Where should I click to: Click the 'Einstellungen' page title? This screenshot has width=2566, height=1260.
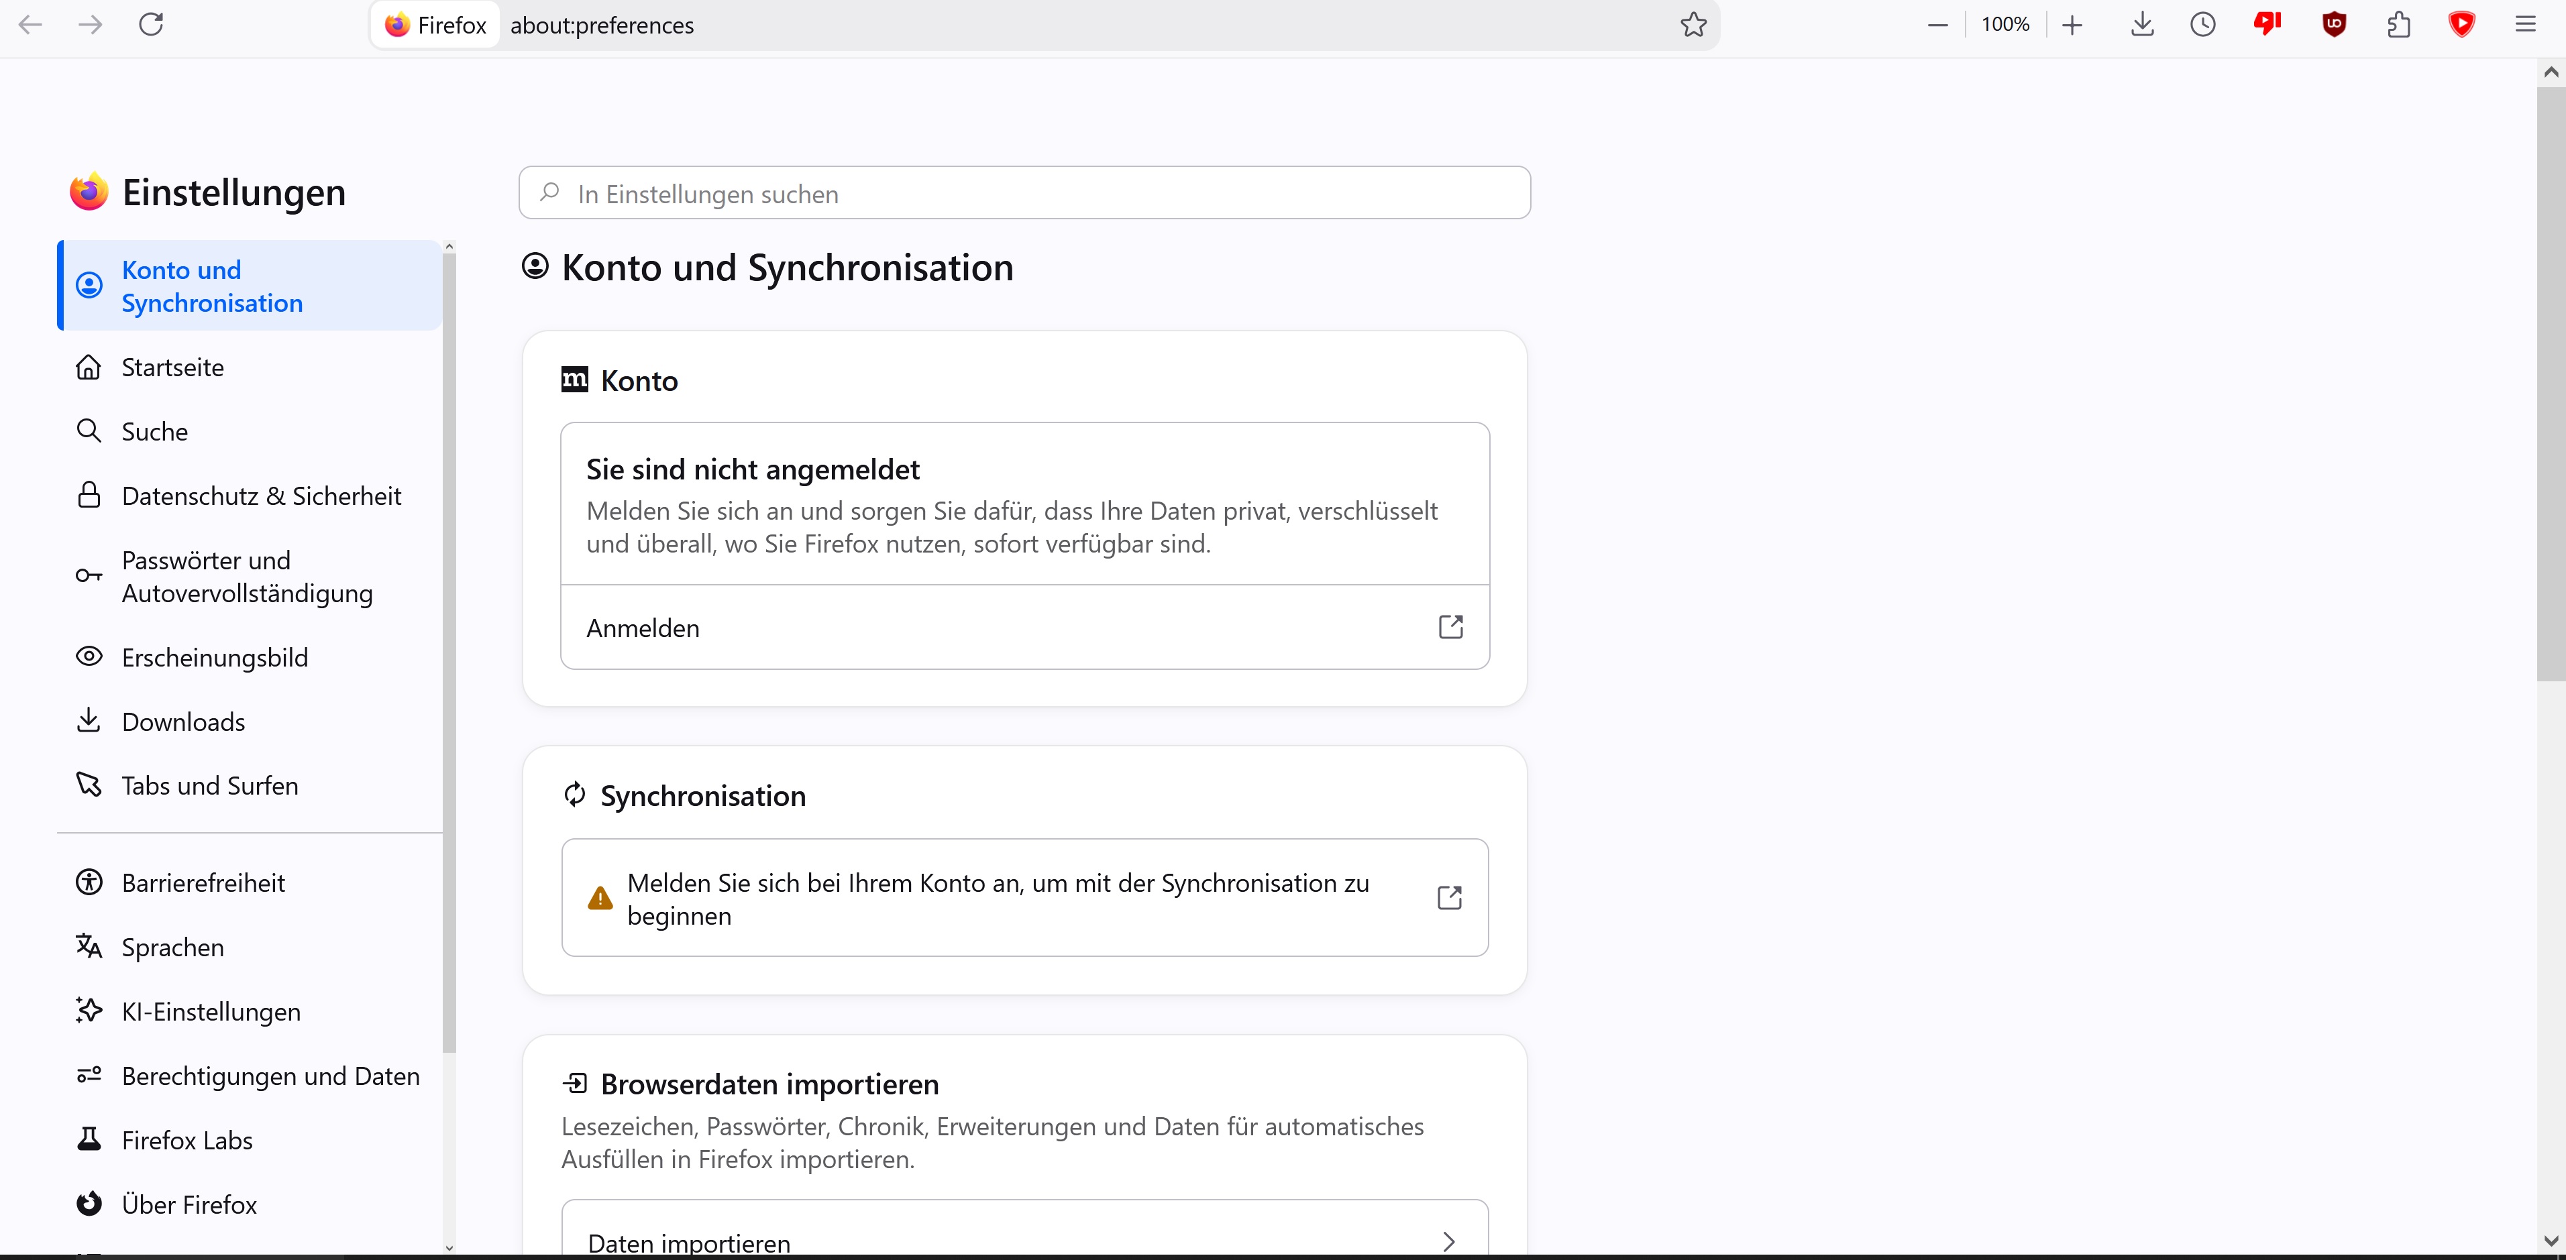tap(234, 192)
